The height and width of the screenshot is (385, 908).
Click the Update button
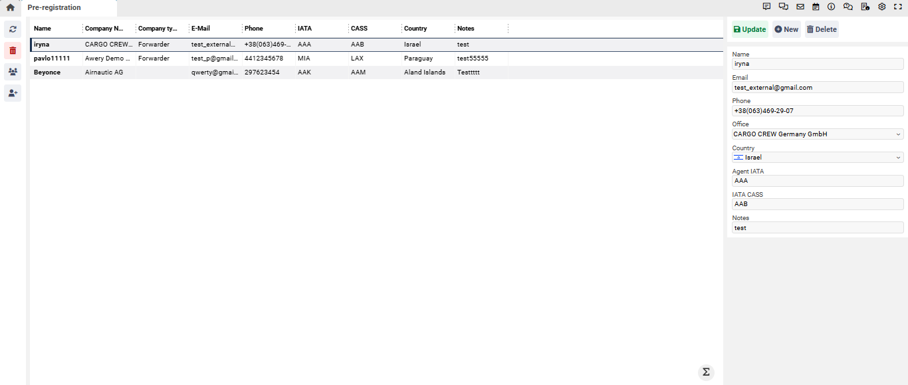click(x=749, y=29)
